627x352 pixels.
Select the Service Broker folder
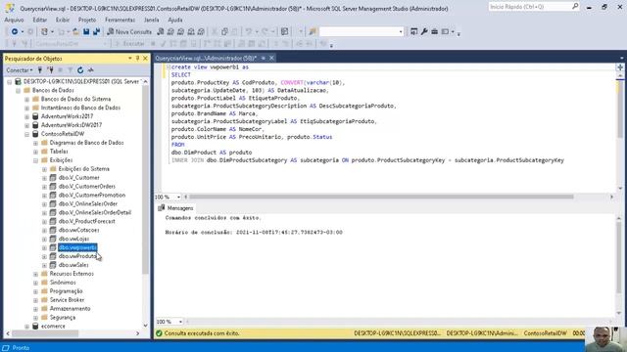pos(67,300)
